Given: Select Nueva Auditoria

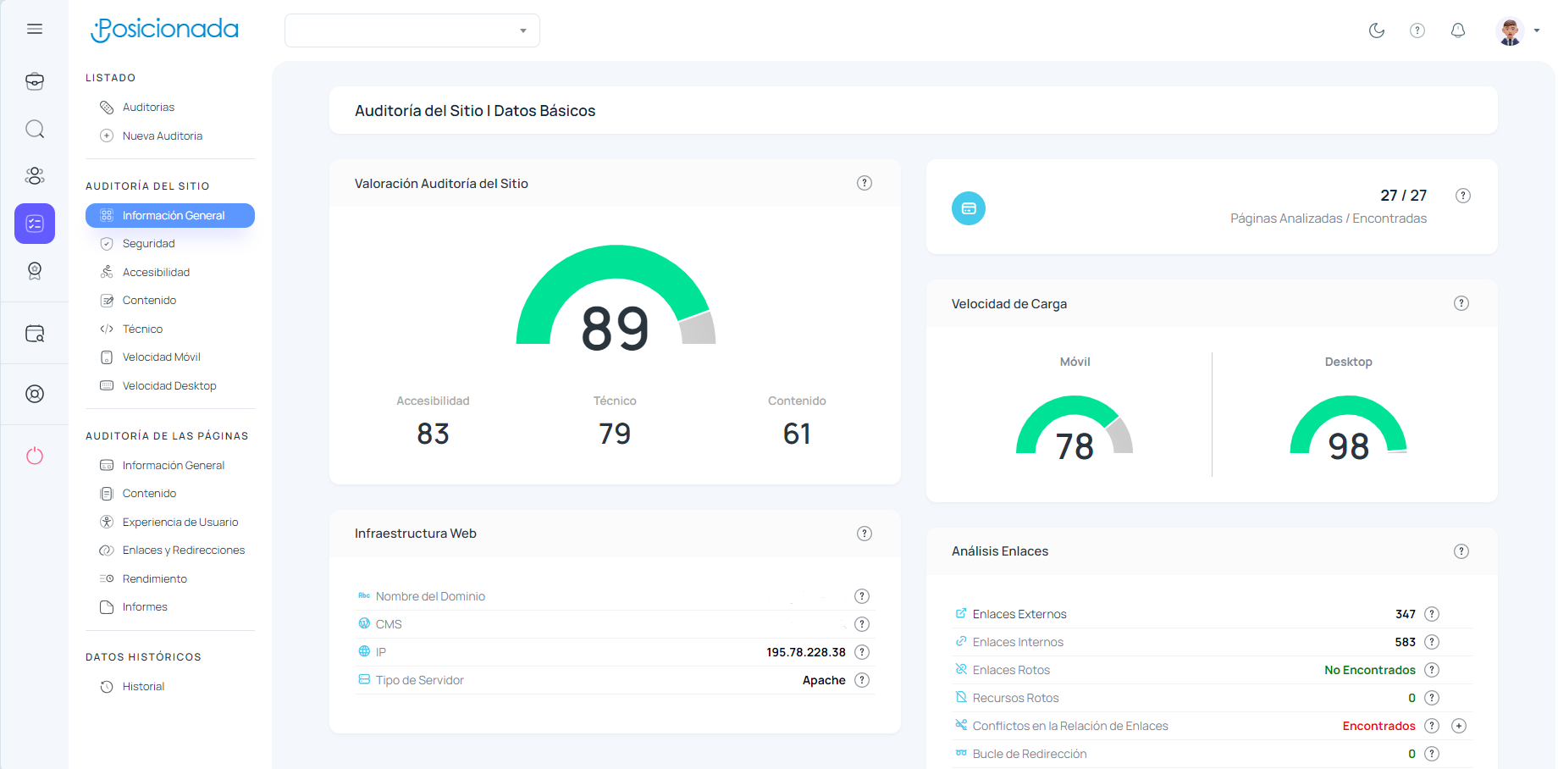Looking at the screenshot, I should (163, 136).
